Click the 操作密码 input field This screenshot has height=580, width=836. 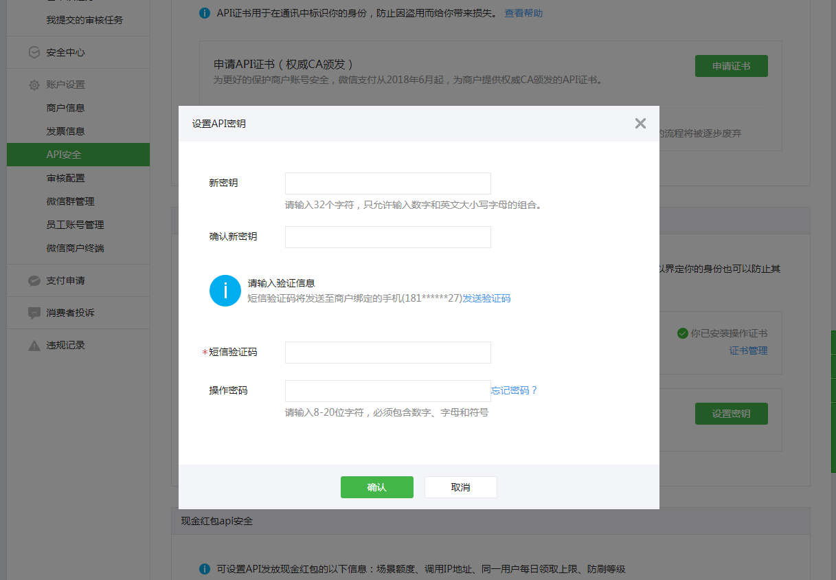pos(388,391)
